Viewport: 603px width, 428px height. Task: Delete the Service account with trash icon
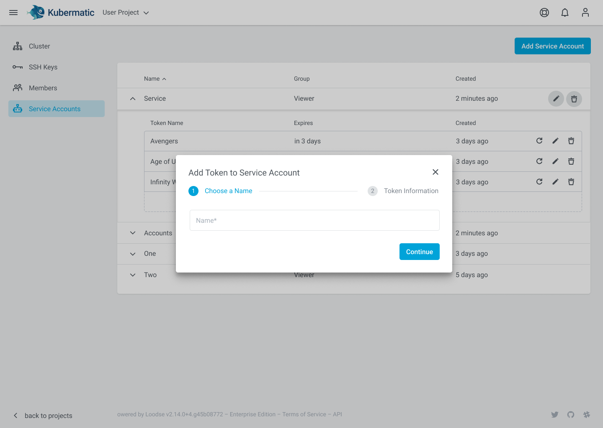tap(574, 99)
